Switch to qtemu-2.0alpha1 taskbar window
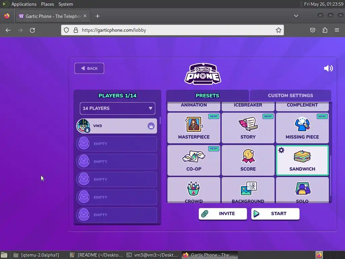The width and height of the screenshot is (345, 259). click(x=36, y=255)
